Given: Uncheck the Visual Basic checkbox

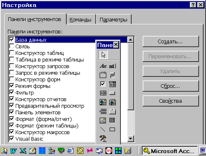Looking at the screenshot, I should click(12, 138).
